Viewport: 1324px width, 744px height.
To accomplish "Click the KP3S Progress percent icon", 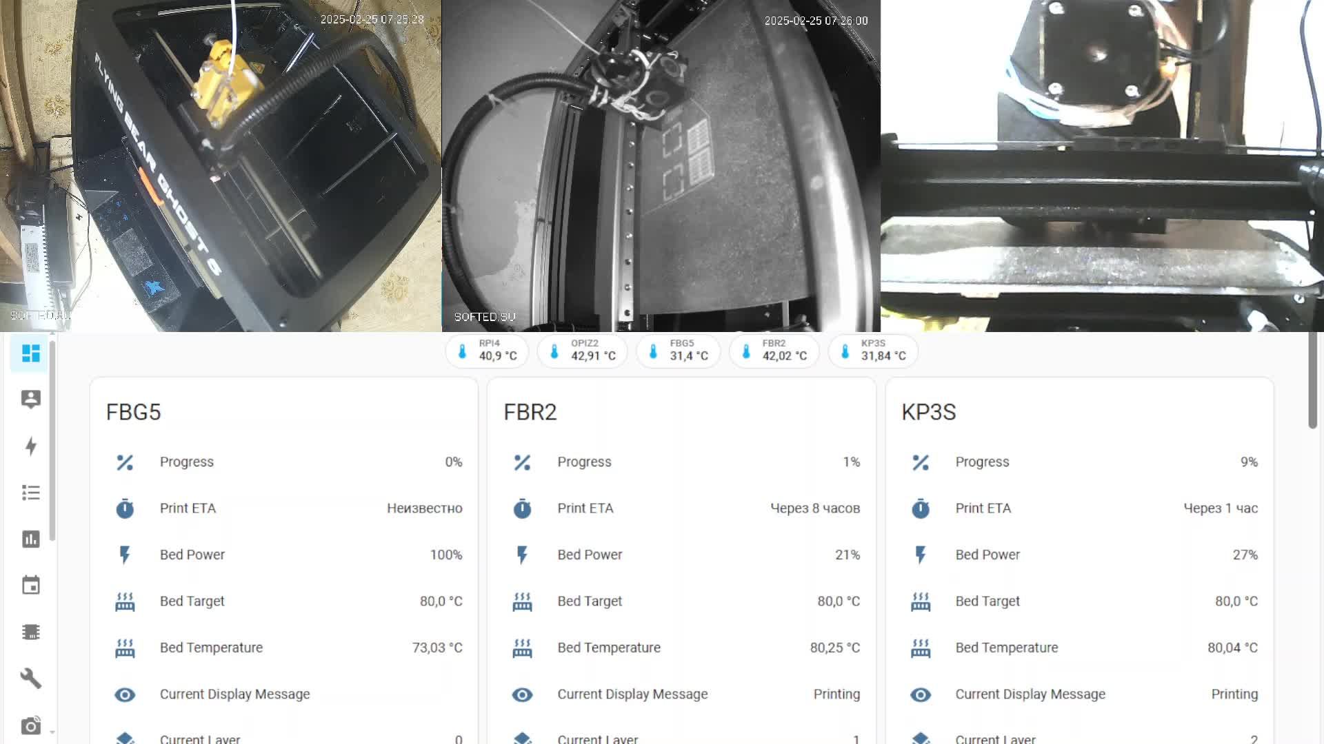I will click(921, 462).
